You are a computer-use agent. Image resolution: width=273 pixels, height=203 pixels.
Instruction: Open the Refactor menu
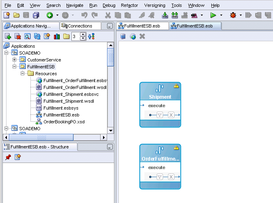129,6
